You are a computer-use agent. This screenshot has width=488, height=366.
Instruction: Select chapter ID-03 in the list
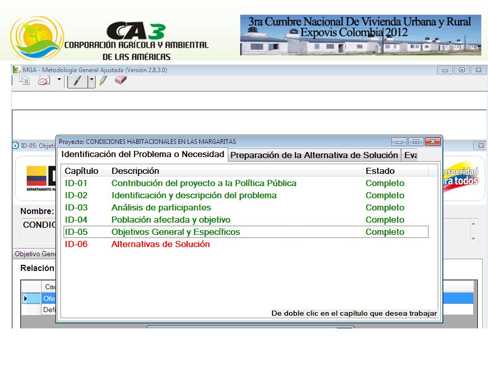pos(76,207)
